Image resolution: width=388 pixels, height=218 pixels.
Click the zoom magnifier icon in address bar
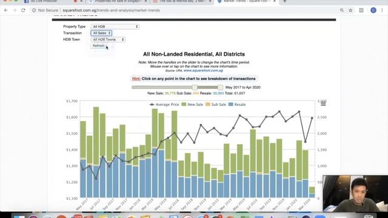[342, 10]
